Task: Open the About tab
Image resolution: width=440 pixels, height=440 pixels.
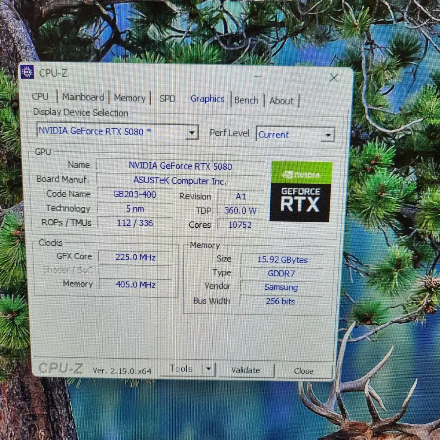Action: 281,101
